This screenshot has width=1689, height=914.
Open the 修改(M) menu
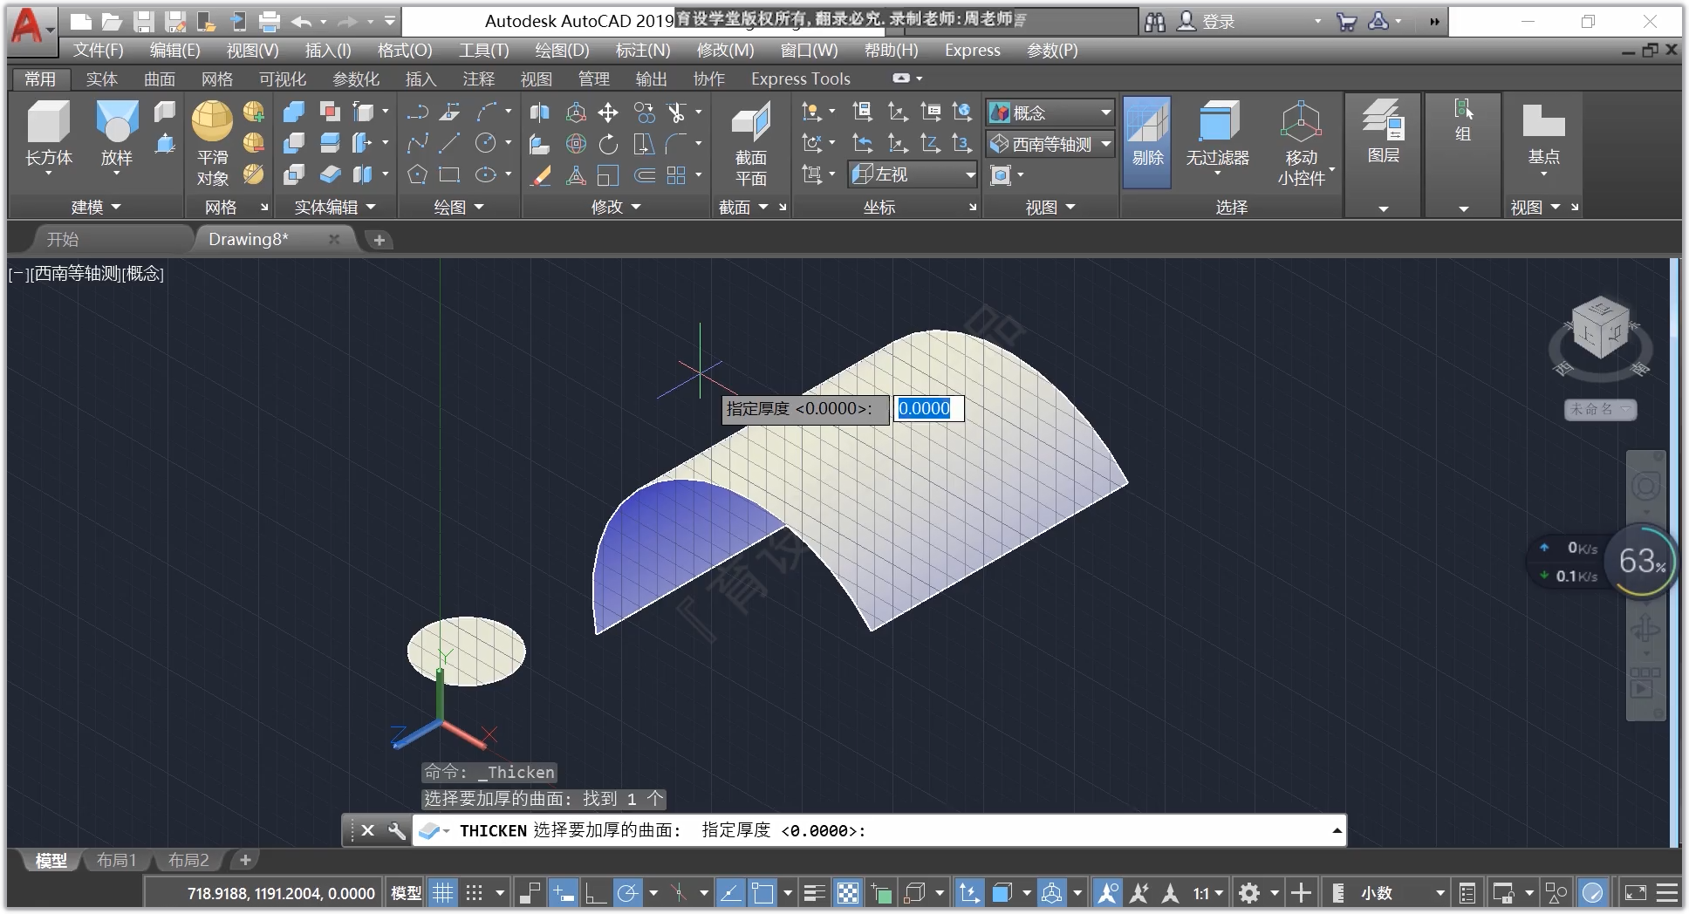click(725, 51)
